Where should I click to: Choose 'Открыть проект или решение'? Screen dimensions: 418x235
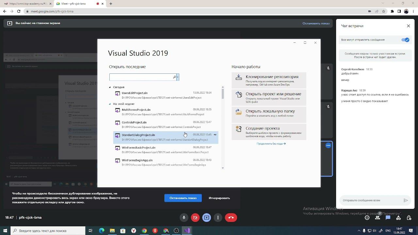pos(269,97)
